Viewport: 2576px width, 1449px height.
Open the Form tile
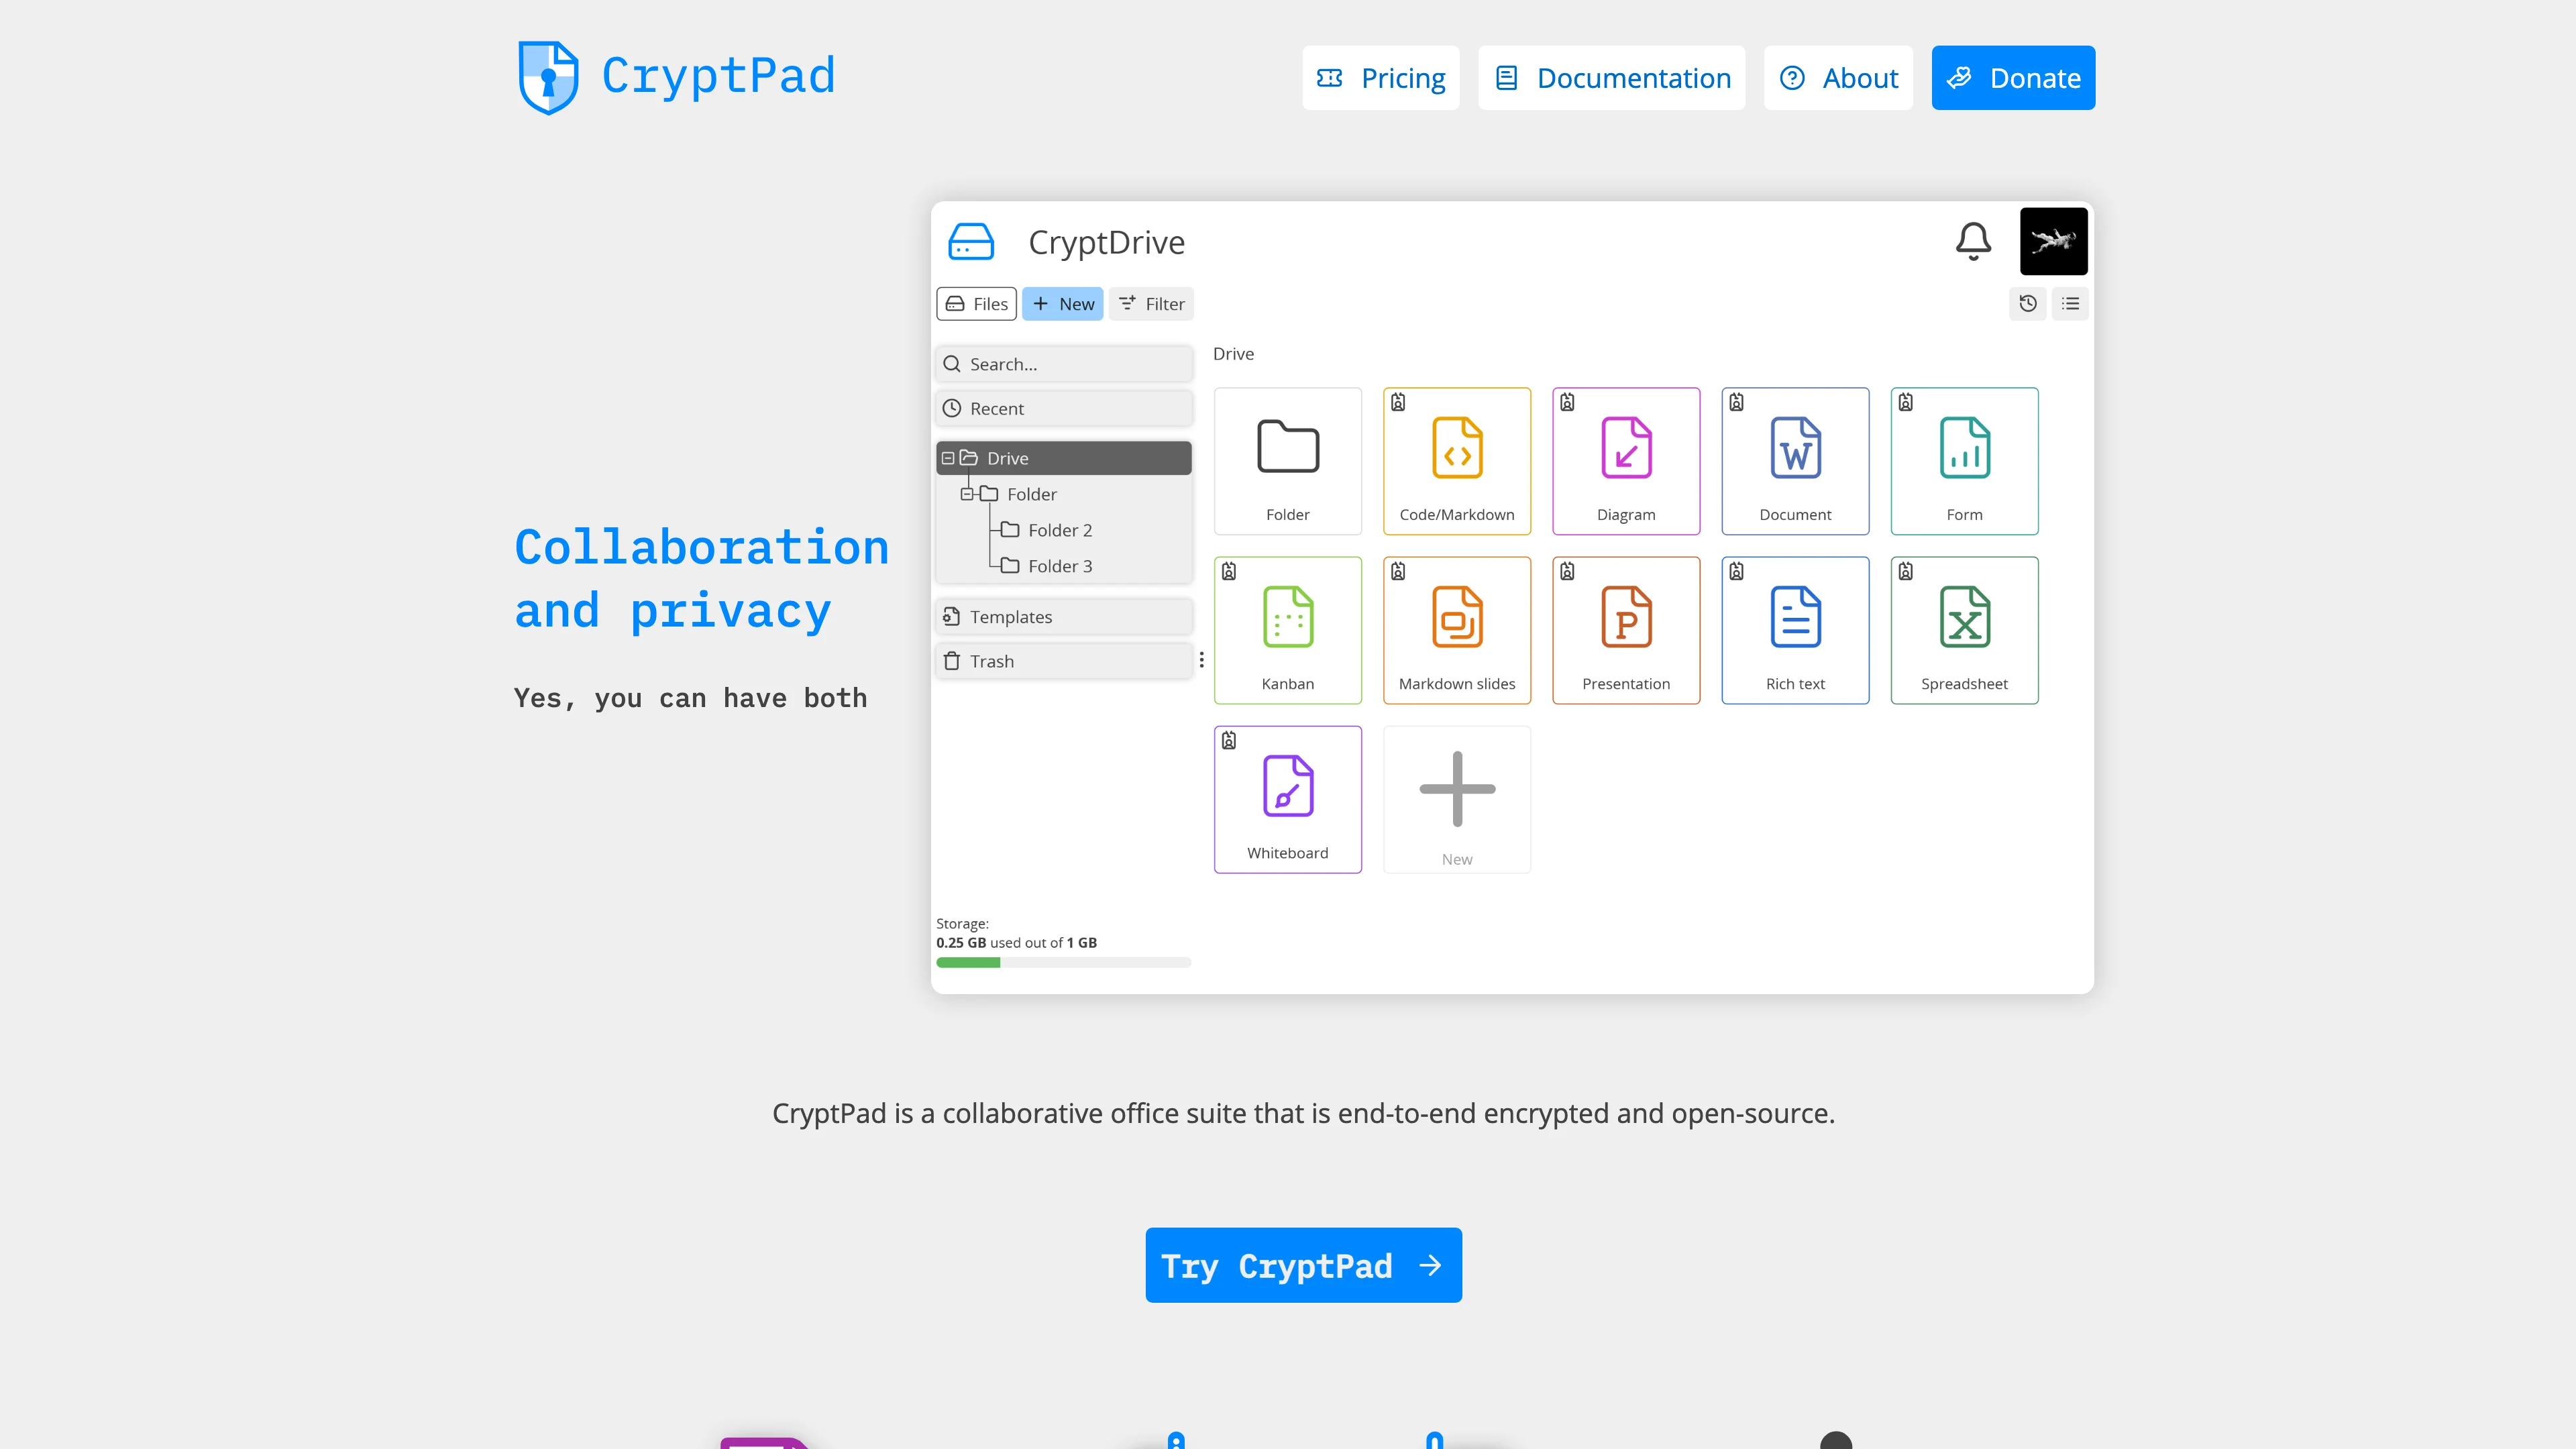1964,461
